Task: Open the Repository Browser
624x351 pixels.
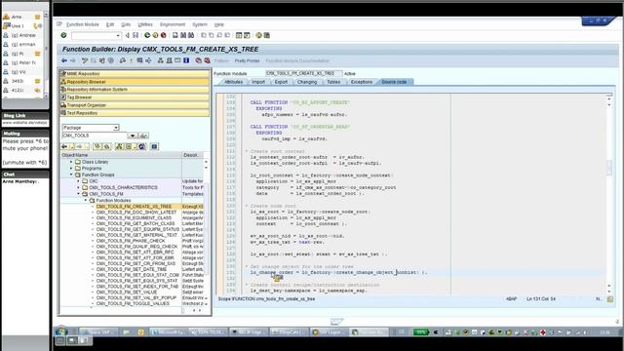Action: click(x=135, y=82)
